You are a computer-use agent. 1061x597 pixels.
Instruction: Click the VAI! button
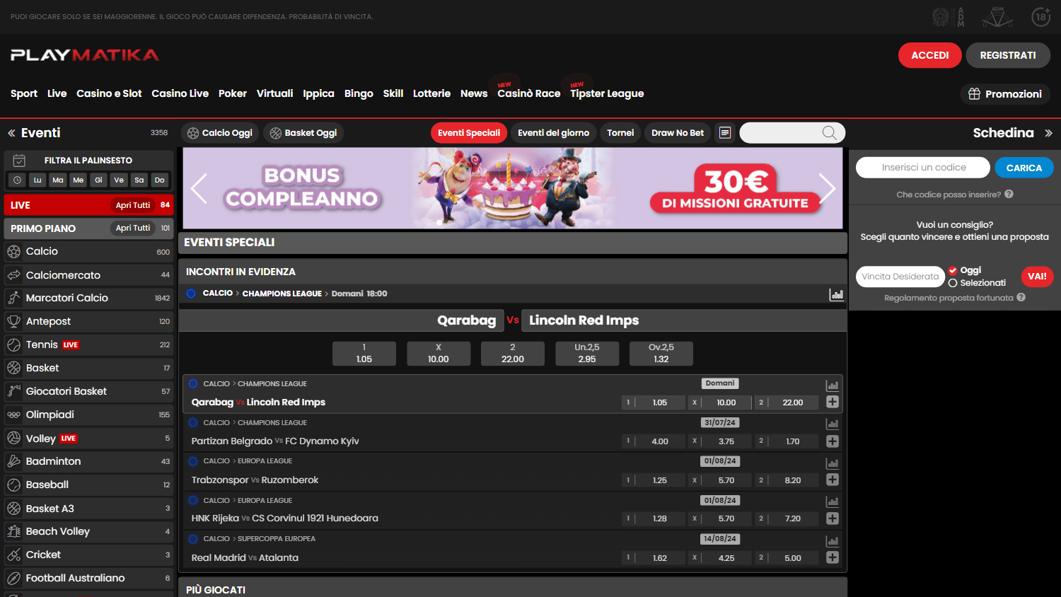(1037, 277)
